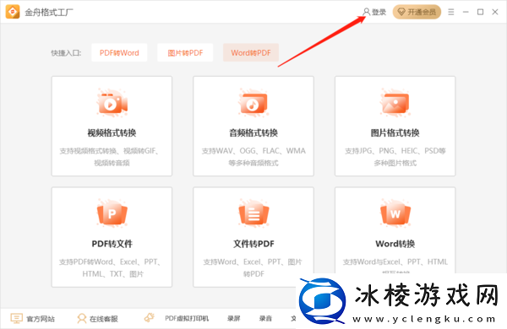This screenshot has width=507, height=329.
Task: Open PDF转文件 title
Action: [112, 244]
